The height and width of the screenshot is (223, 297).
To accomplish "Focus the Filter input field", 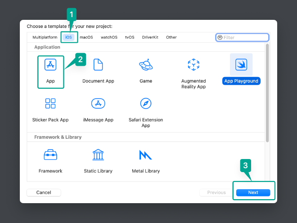I will coord(242,37).
